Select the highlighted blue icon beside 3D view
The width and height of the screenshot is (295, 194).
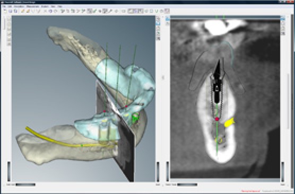click(x=158, y=23)
